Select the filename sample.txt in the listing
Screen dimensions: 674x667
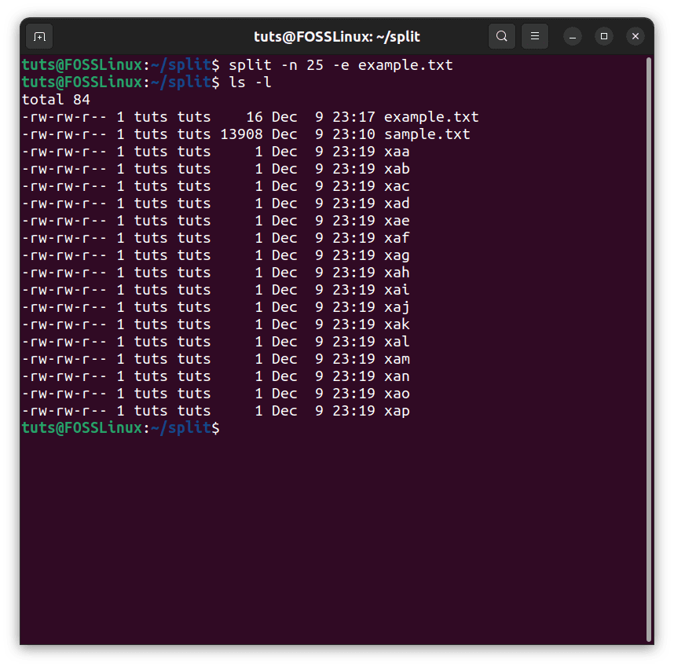(427, 134)
